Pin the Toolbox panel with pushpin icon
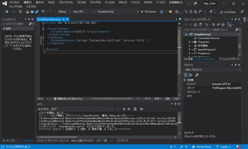The width and height of the screenshot is (248, 149). click(x=29, y=19)
